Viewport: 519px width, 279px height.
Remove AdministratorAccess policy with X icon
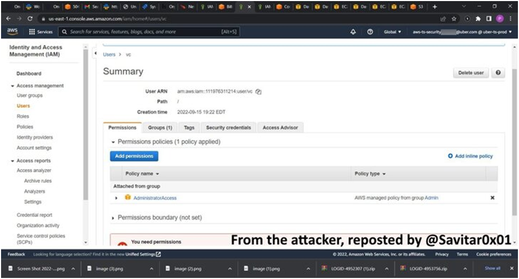pyautogui.click(x=492, y=198)
